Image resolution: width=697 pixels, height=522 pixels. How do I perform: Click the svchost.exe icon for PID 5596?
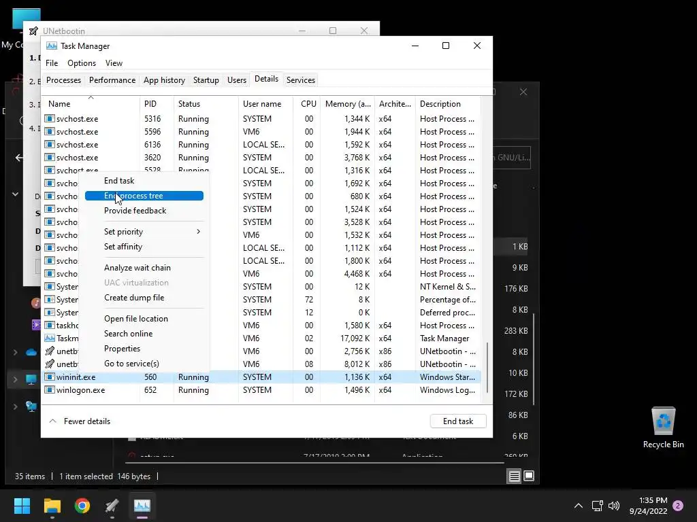(x=49, y=131)
